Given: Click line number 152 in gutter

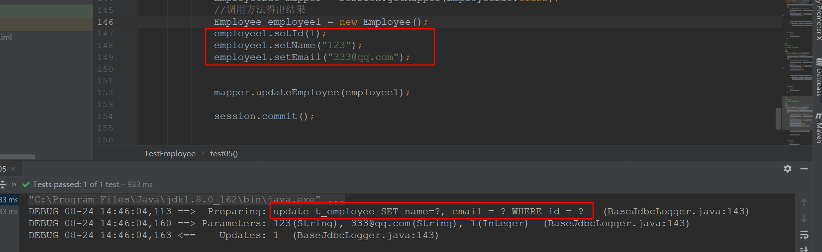Looking at the screenshot, I should coord(105,93).
